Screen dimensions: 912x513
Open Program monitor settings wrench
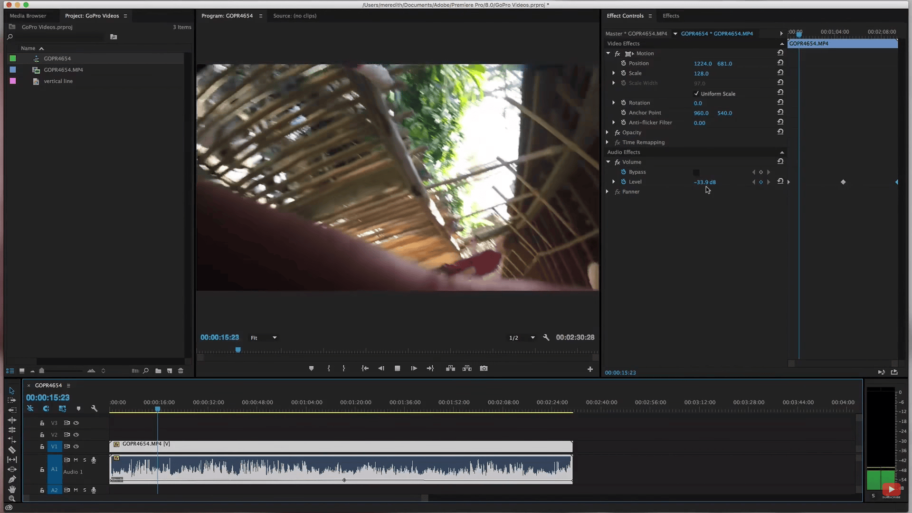pyautogui.click(x=546, y=338)
